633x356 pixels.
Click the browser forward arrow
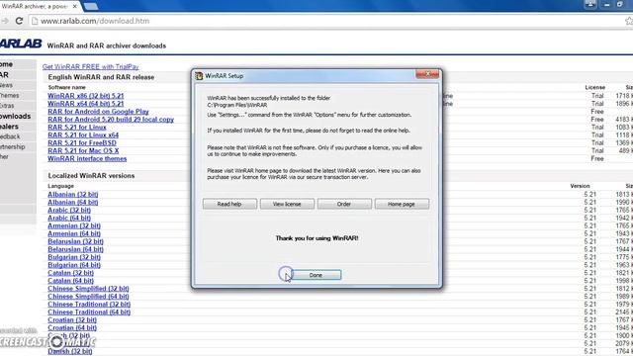[x=4, y=21]
